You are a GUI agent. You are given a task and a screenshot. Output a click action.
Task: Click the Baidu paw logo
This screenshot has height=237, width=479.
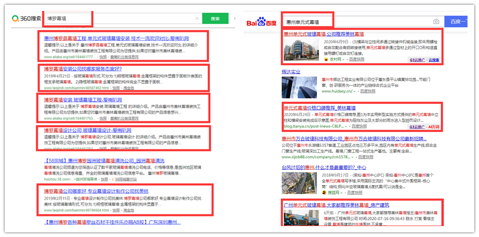pos(261,22)
